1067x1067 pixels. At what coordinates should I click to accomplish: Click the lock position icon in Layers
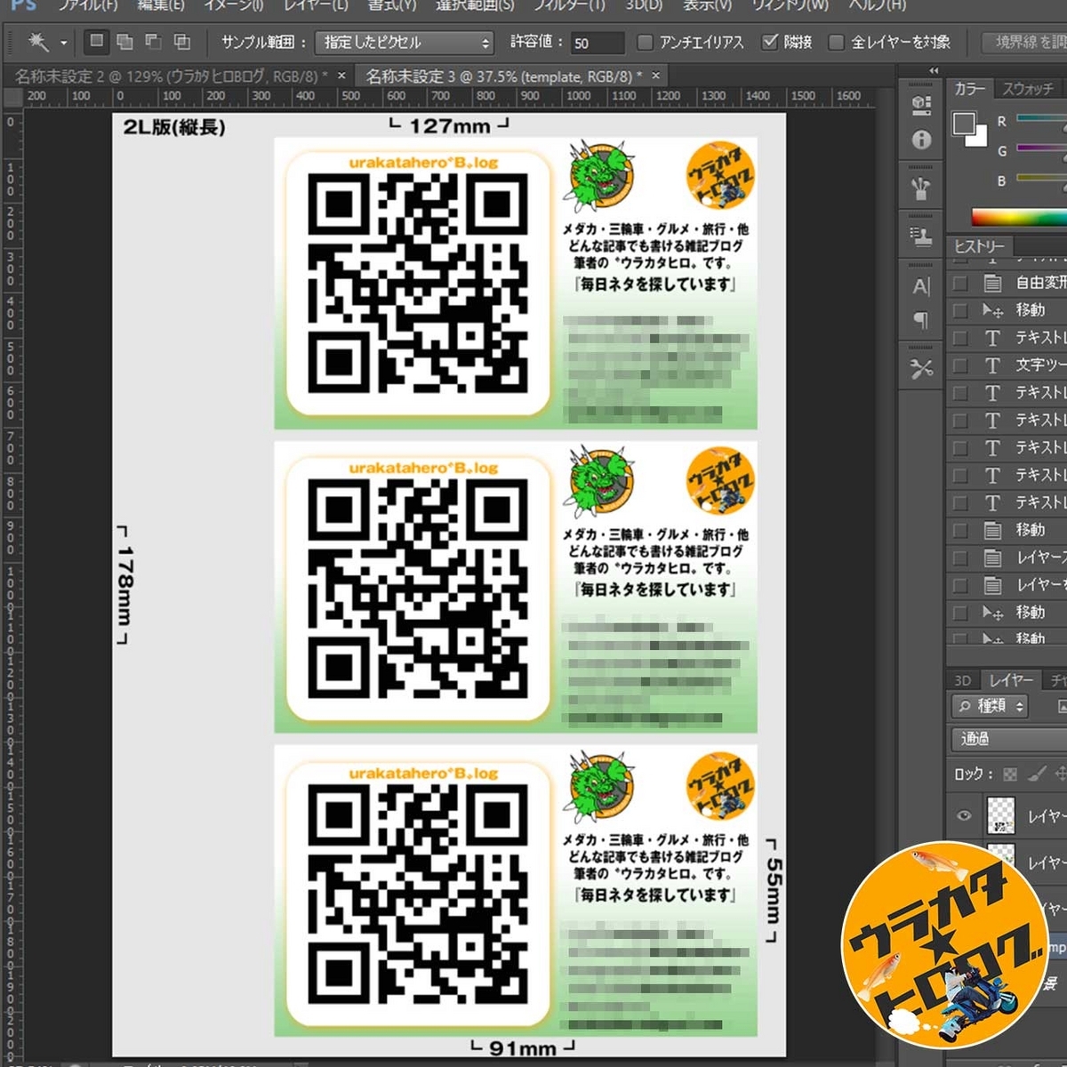point(1061,774)
